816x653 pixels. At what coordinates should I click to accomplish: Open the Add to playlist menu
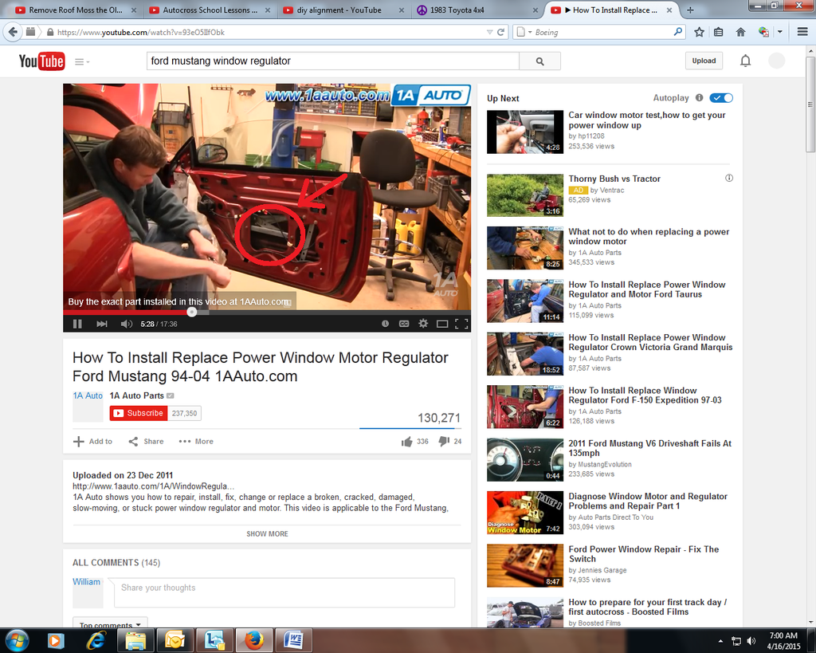(x=92, y=441)
